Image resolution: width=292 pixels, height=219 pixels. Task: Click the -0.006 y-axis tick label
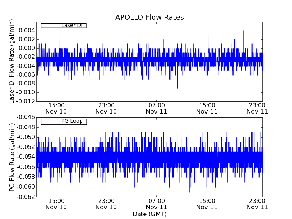point(26,75)
